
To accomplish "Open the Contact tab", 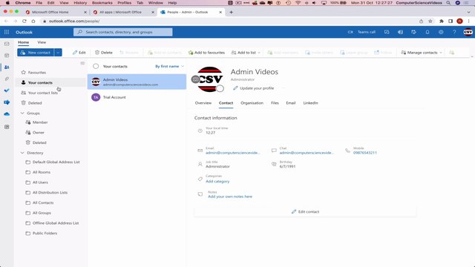I will click(x=226, y=103).
